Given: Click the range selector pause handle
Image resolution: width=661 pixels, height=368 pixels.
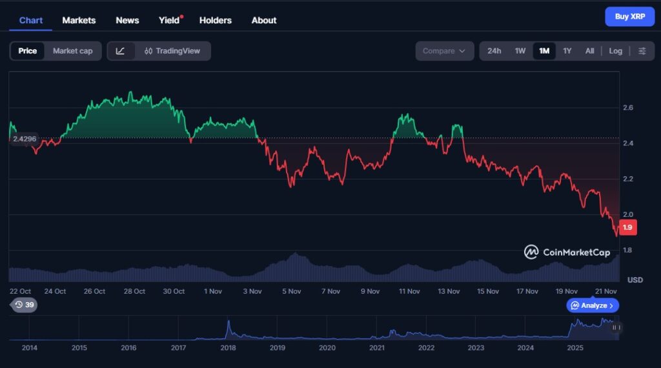Looking at the screenshot, I should tap(616, 327).
